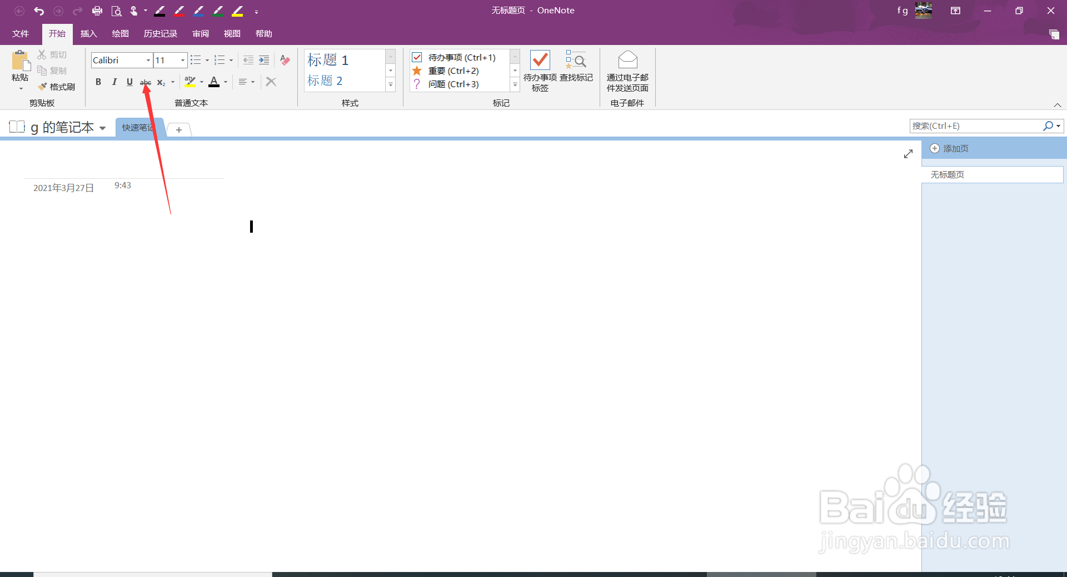This screenshot has width=1067, height=577.
Task: Select the red pen in quick access toolbar
Action: pyautogui.click(x=179, y=11)
